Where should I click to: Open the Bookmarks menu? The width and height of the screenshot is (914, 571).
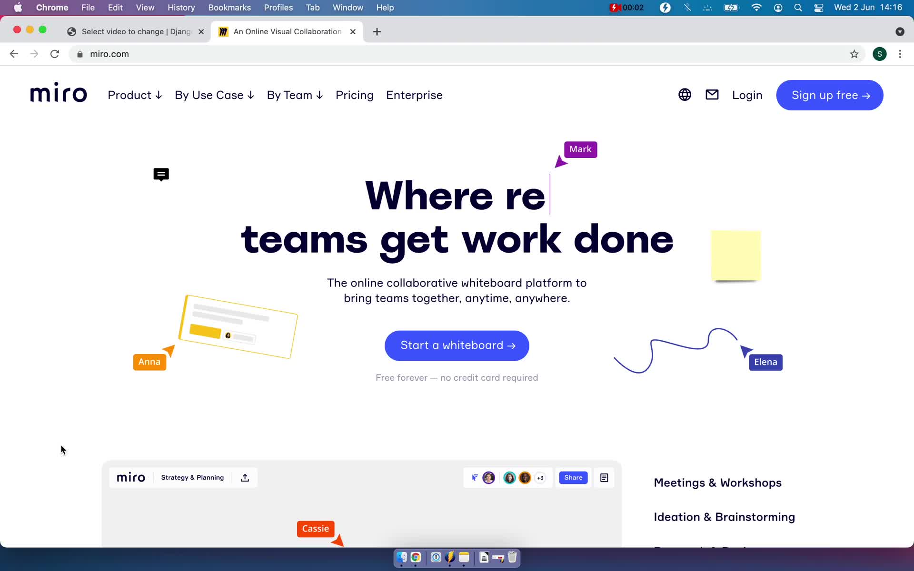pos(229,8)
